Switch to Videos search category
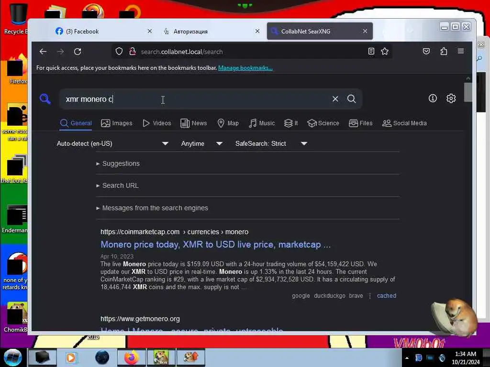This screenshot has height=367, width=490. pyautogui.click(x=157, y=123)
